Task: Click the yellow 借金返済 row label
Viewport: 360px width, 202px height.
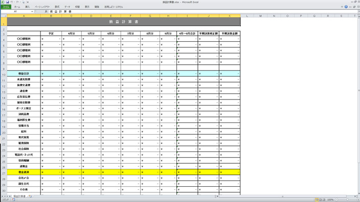Action: pyautogui.click(x=24, y=172)
